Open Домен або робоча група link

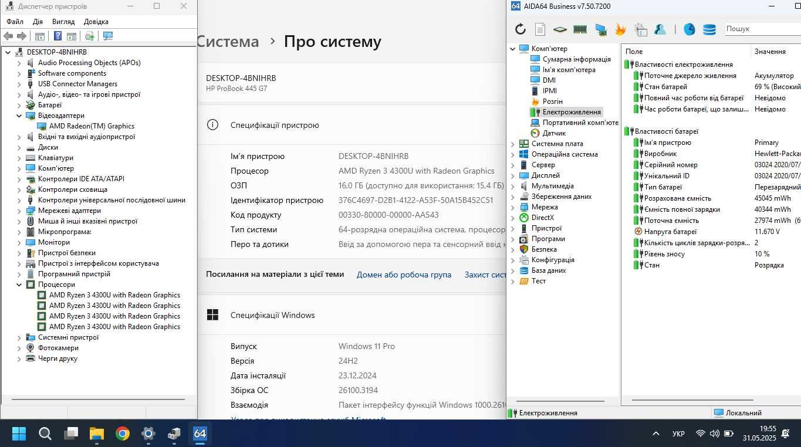pos(404,275)
